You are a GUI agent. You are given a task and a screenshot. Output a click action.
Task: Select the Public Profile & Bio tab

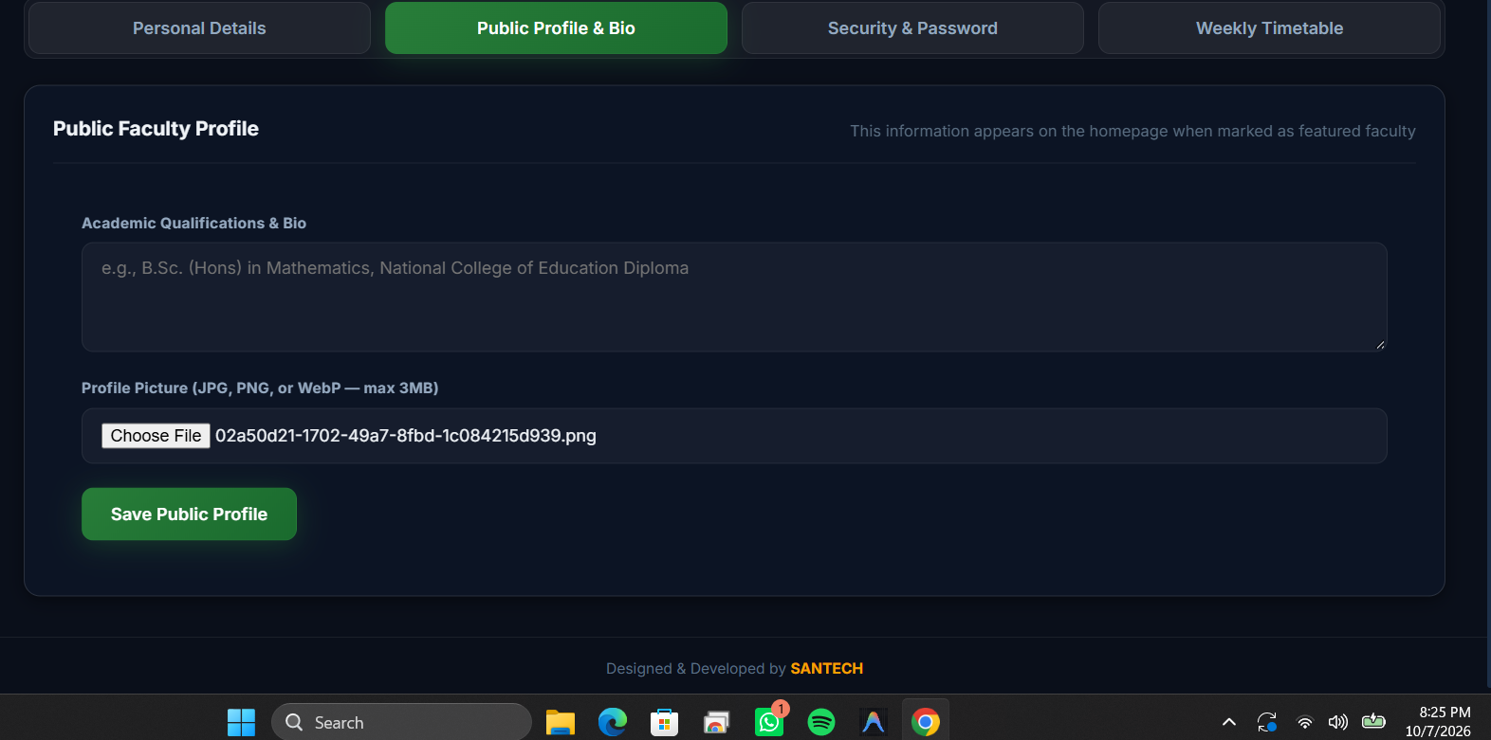pos(556,28)
